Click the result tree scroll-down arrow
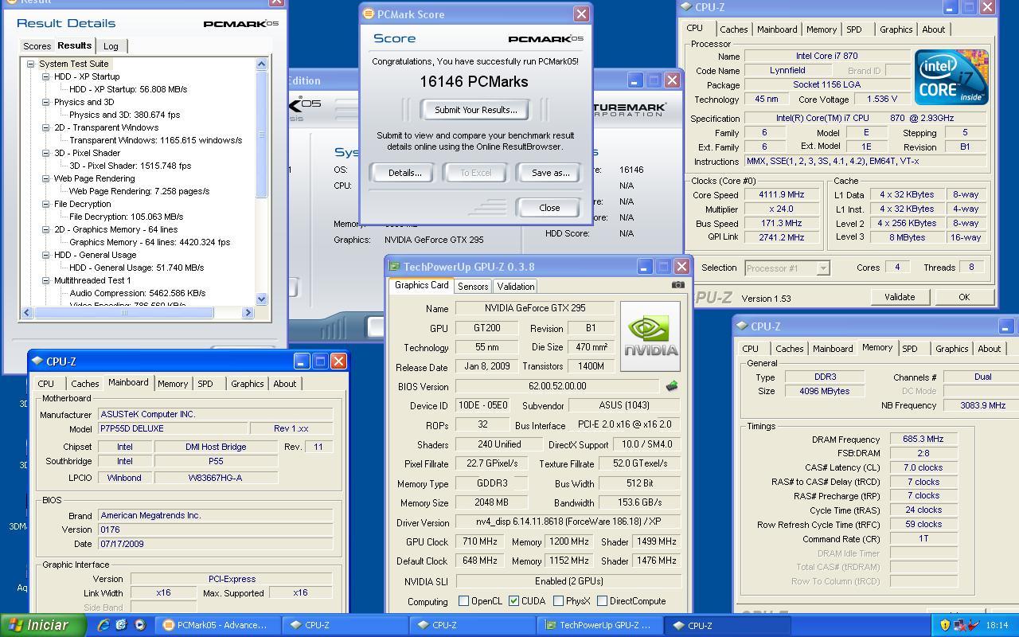The width and height of the screenshot is (1019, 637). (262, 299)
